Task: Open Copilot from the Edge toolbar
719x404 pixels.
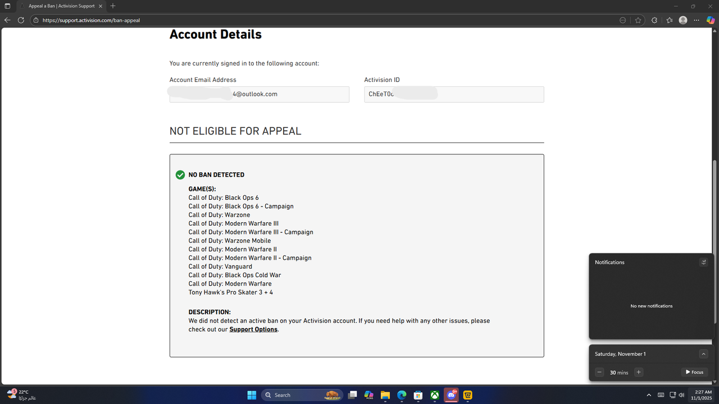Action: click(x=709, y=20)
